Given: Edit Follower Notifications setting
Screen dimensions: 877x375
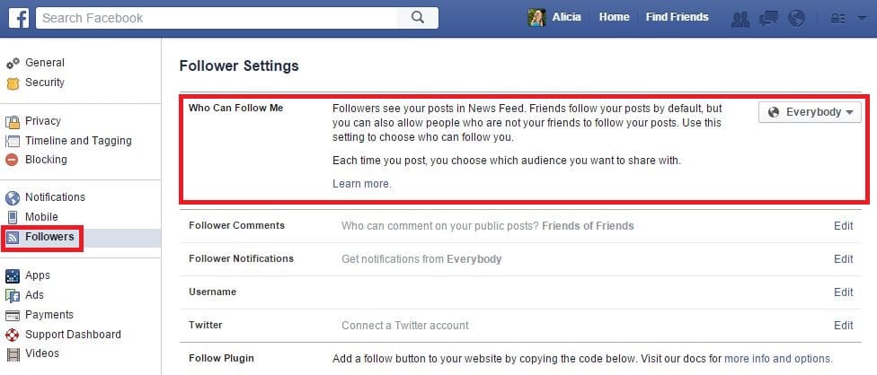Looking at the screenshot, I should click(844, 259).
